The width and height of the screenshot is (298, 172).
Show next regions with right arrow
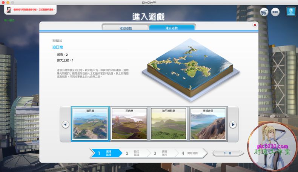233,125
